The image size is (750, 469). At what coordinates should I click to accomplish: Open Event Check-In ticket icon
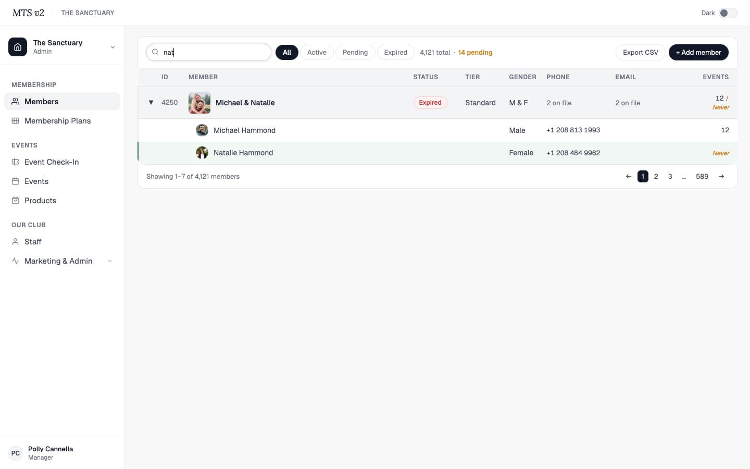point(16,162)
